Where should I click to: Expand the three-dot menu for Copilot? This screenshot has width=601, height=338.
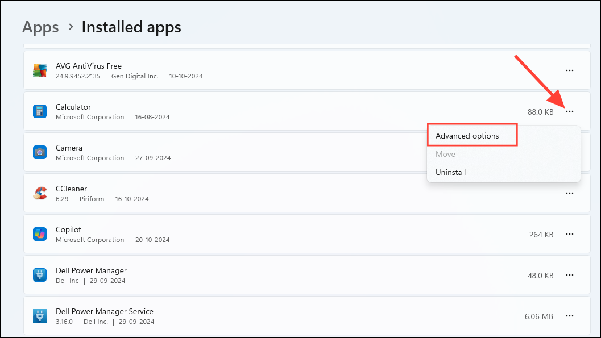(569, 234)
